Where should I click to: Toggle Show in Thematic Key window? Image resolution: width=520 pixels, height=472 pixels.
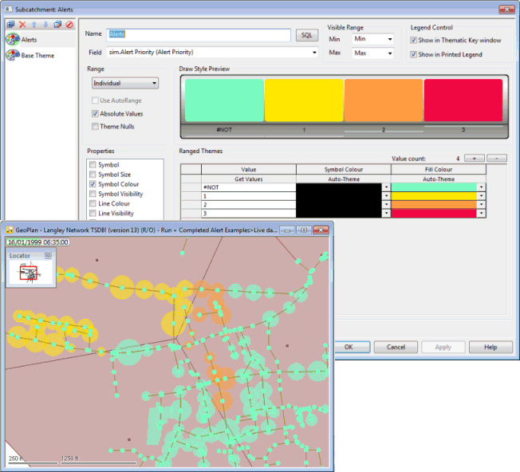click(x=413, y=40)
